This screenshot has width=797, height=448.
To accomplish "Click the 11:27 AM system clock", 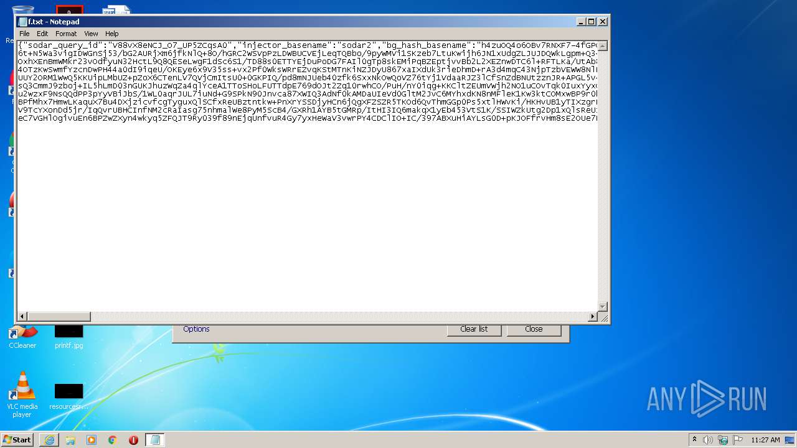I will [765, 440].
